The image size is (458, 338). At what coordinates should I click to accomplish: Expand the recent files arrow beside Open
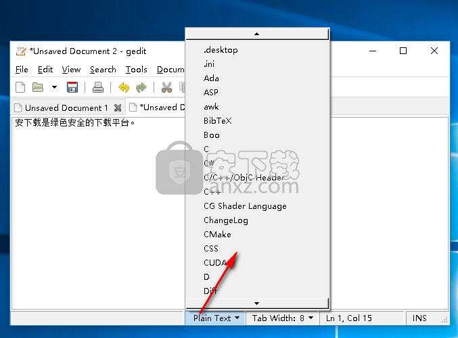pyautogui.click(x=54, y=87)
